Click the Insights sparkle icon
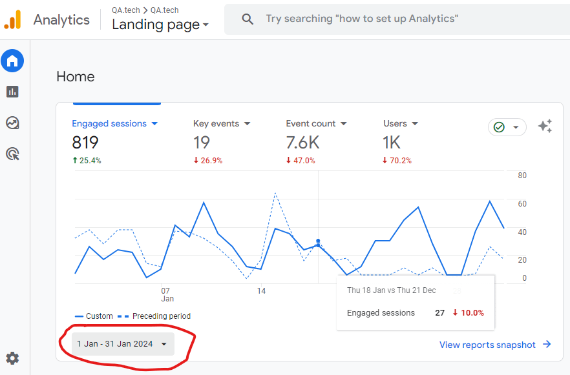 click(545, 127)
